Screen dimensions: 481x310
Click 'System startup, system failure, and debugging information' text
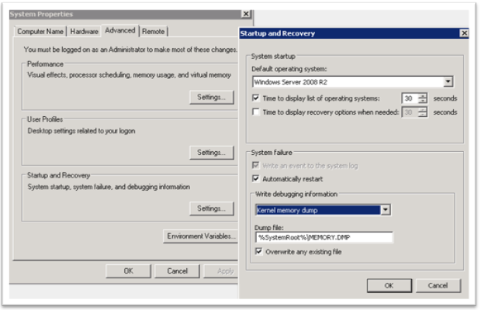coord(109,187)
